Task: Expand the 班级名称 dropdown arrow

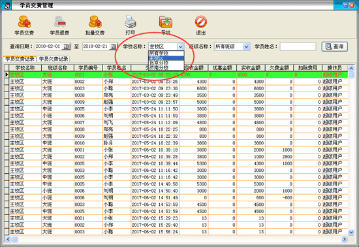Action: tap(246, 47)
